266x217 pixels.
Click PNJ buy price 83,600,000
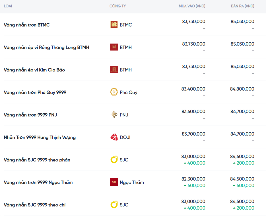pyautogui.click(x=193, y=111)
